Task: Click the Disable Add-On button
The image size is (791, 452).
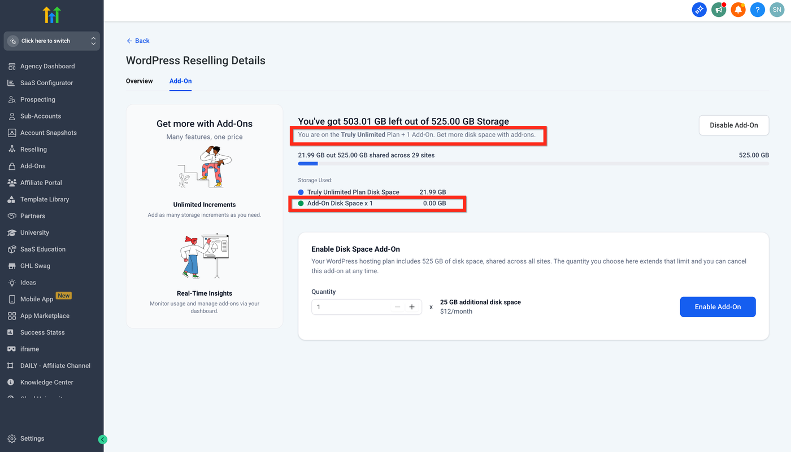Action: point(734,125)
